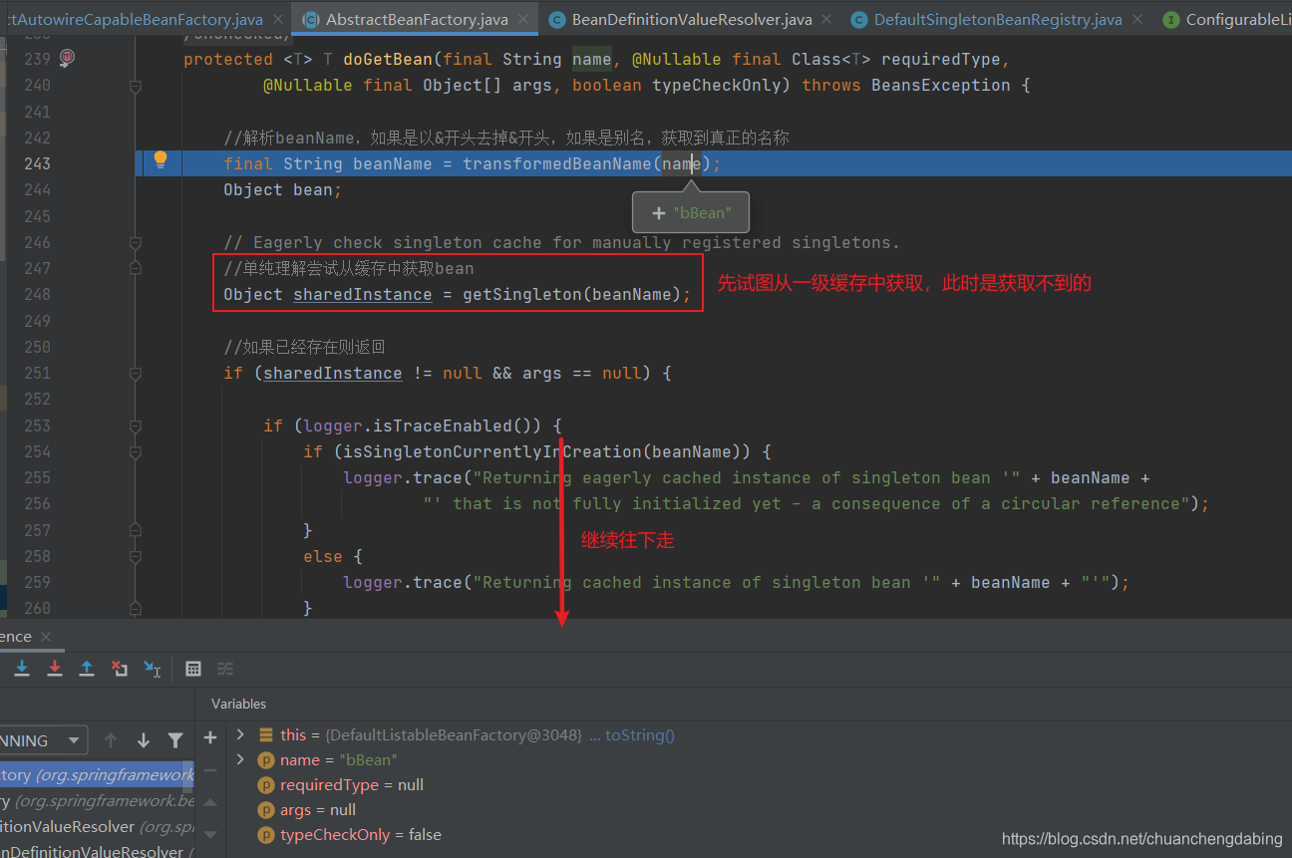
Task: Select the name = "bBean" variable row
Action: point(328,760)
